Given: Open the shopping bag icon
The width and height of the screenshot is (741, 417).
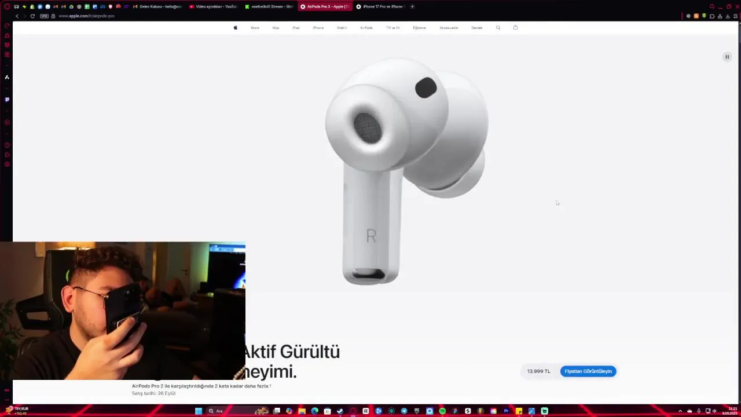Looking at the screenshot, I should tap(515, 27).
